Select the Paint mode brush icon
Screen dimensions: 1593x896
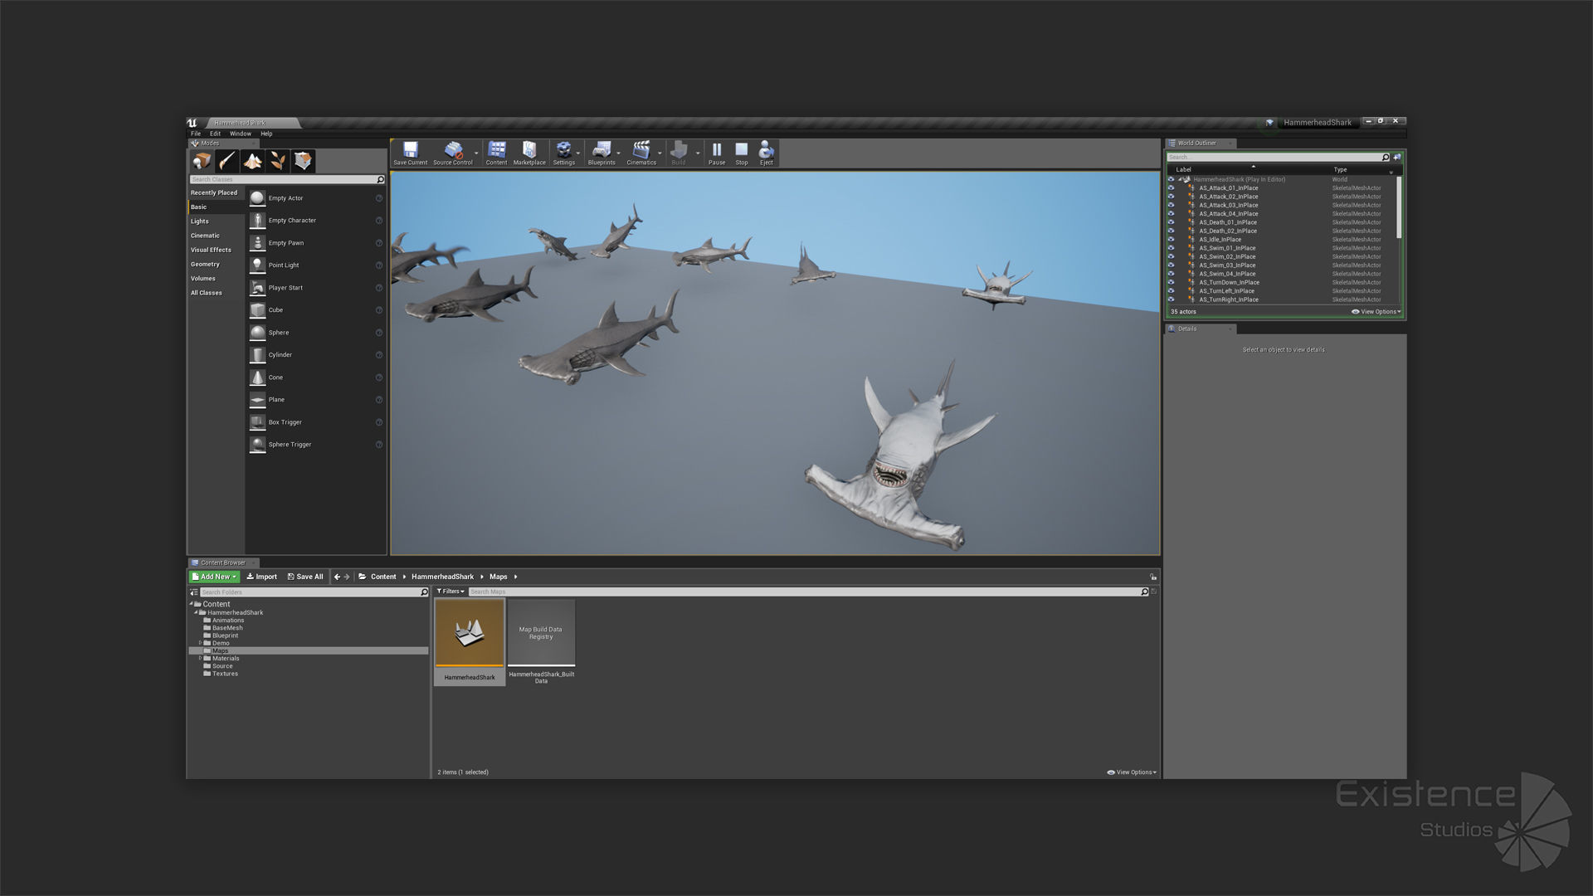tap(227, 161)
